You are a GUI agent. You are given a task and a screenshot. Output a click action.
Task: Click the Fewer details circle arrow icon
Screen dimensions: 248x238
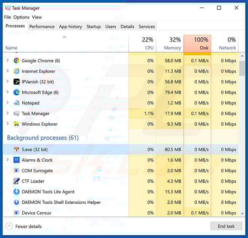pyautogui.click(x=9, y=226)
